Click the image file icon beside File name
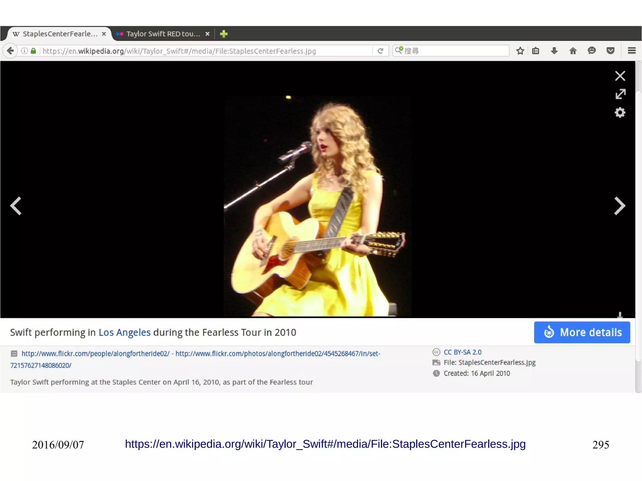 (436, 363)
